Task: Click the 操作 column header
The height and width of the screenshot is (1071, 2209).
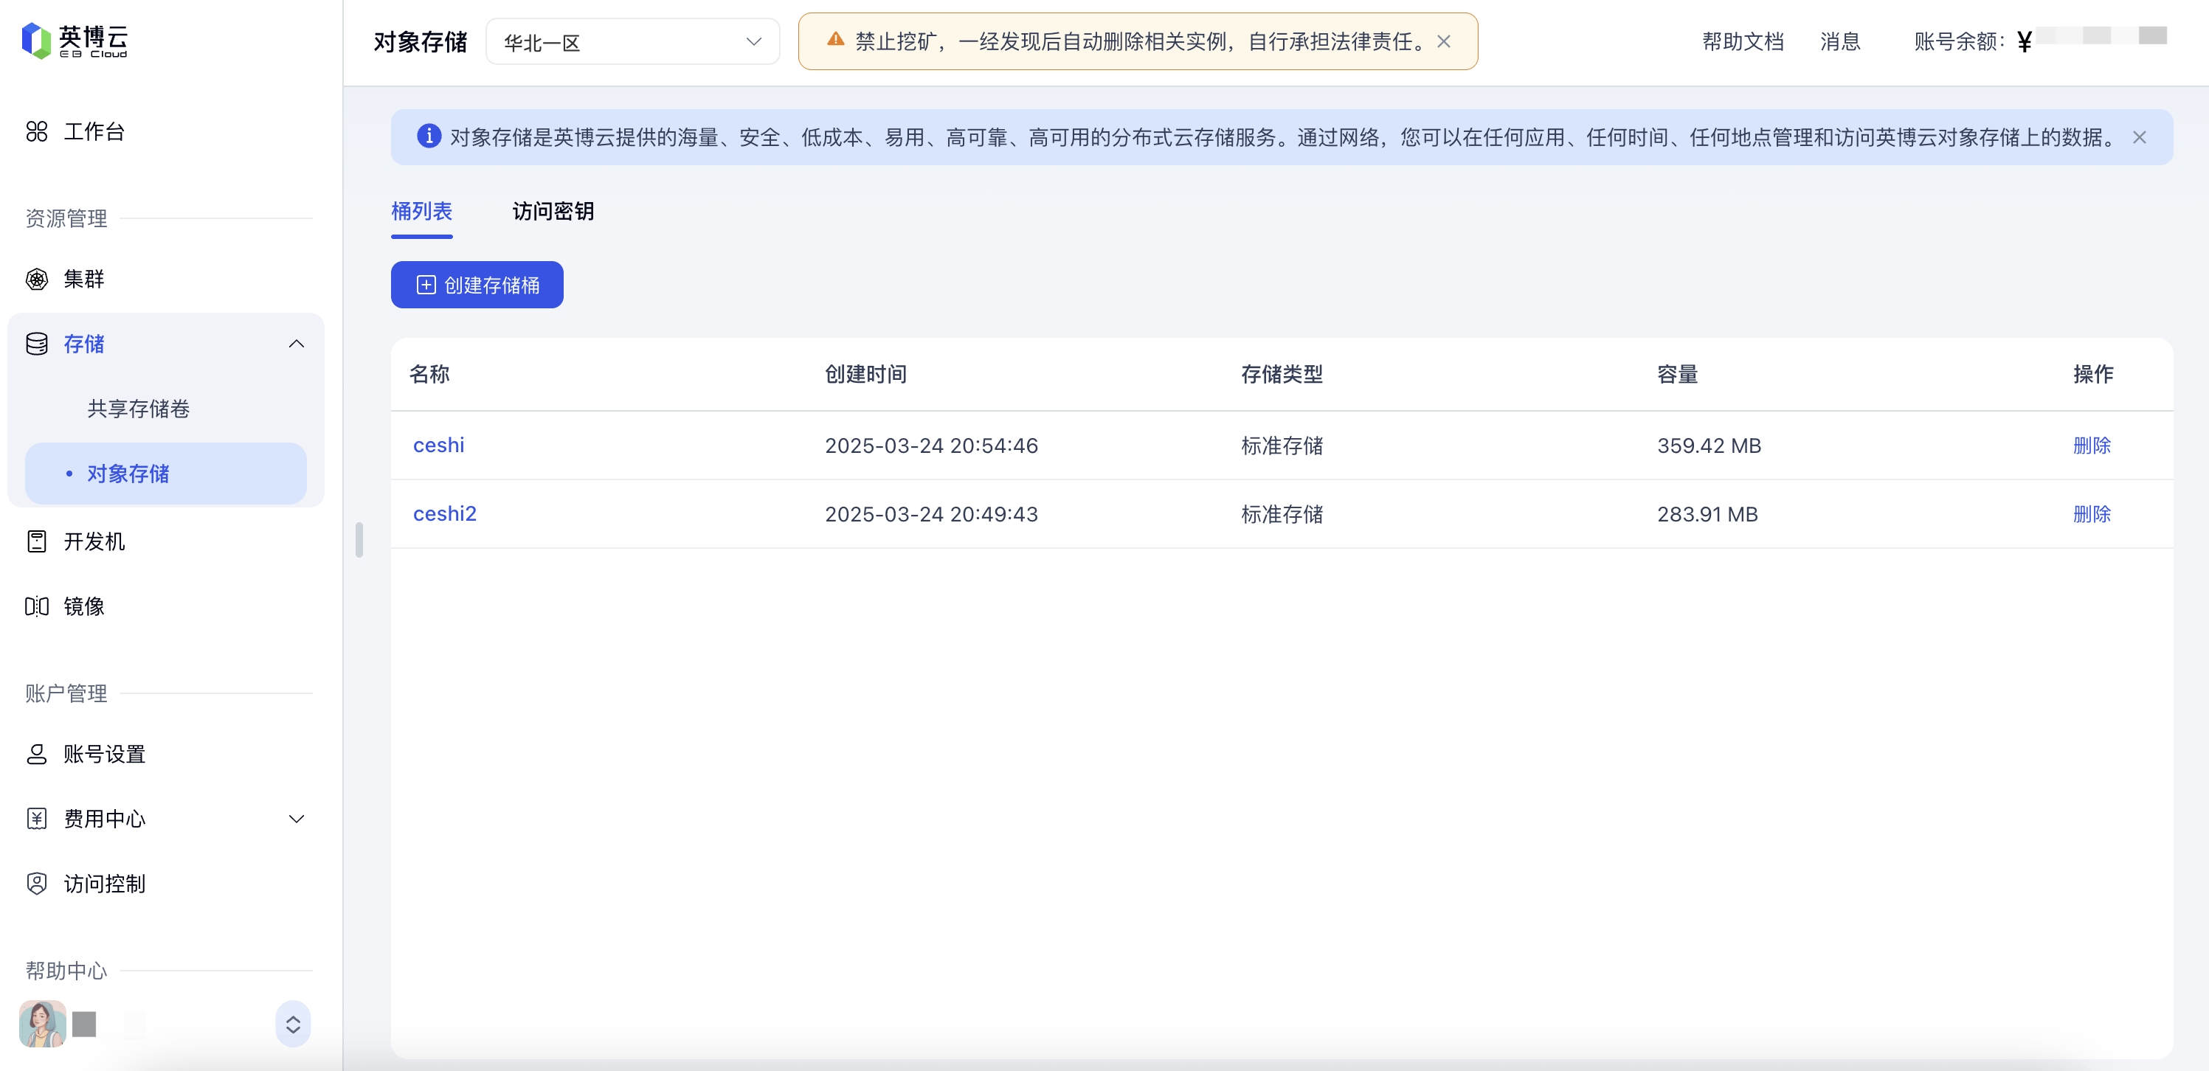Action: pos(2093,374)
